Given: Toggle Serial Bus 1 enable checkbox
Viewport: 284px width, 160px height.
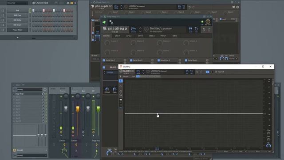Looking at the screenshot, I should [104, 60].
